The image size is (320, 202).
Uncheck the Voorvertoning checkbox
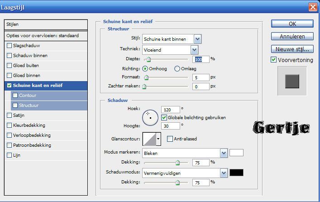click(273, 60)
